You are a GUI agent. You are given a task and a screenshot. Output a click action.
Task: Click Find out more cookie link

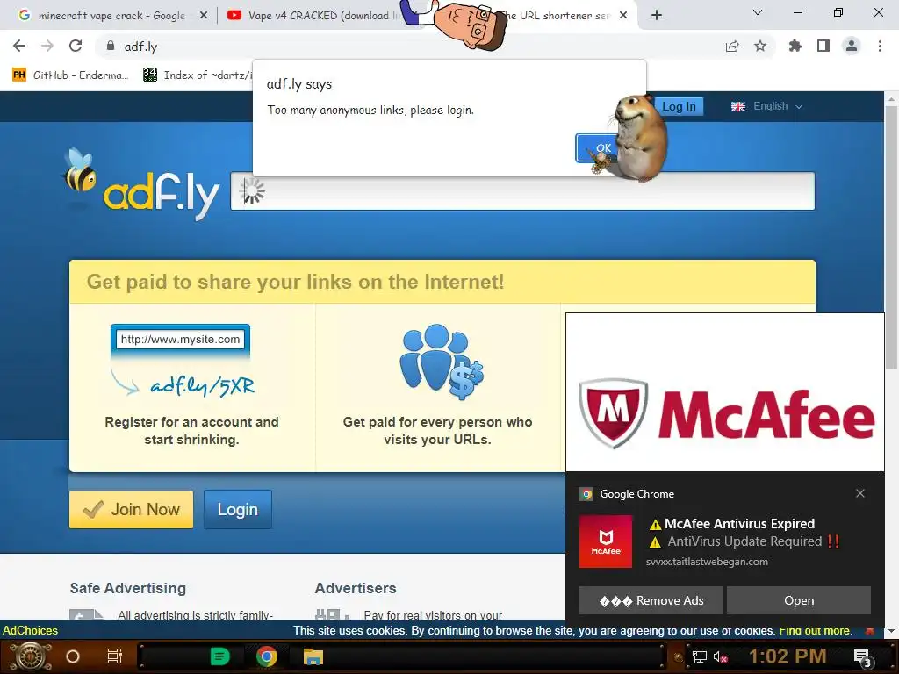(815, 630)
